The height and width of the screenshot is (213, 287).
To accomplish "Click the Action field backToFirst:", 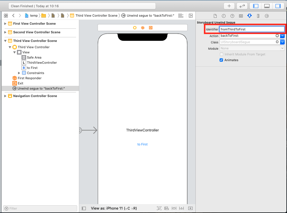I will 247,36.
